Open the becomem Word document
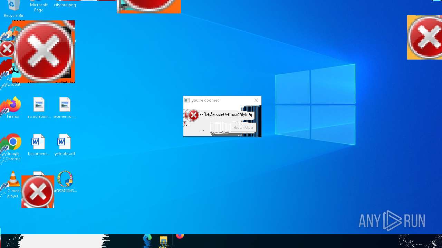Screen dimensions: 442x248 click(x=39, y=145)
